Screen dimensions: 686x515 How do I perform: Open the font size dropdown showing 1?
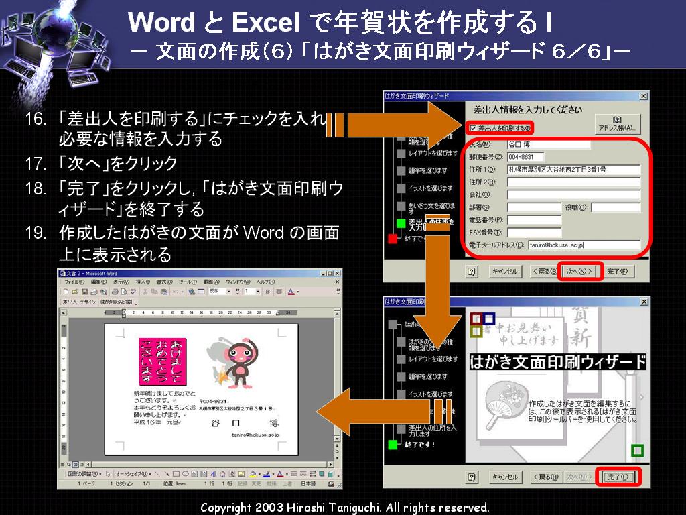click(x=258, y=292)
